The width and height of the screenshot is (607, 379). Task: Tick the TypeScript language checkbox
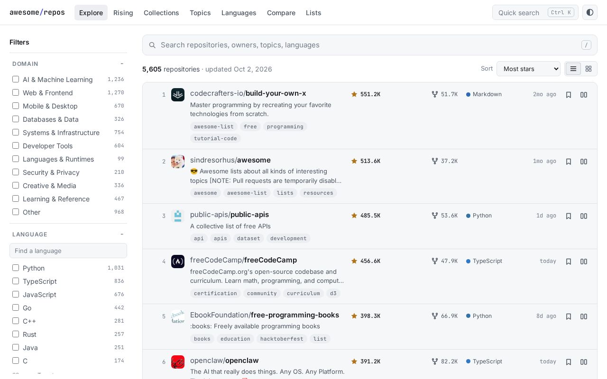point(16,281)
